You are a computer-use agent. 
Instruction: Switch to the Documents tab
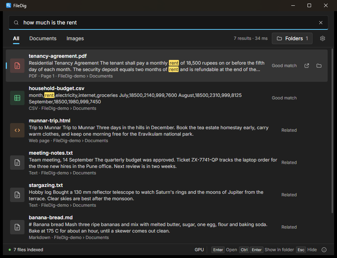tap(43, 38)
